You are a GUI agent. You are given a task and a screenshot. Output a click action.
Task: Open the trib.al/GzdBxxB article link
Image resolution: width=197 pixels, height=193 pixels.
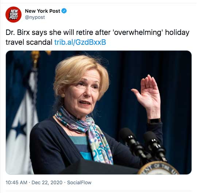pos(80,42)
